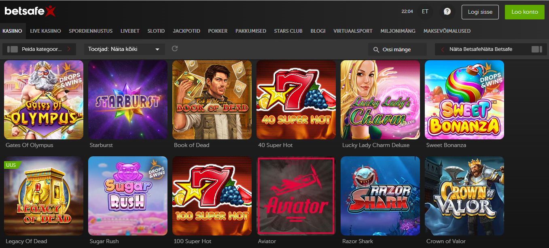Open the help question mark icon
Image resolution: width=549 pixels, height=248 pixels.
(x=447, y=12)
